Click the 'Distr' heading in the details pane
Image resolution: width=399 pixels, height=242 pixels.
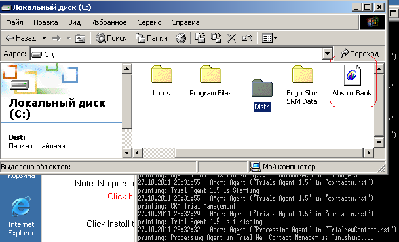pos(18,137)
